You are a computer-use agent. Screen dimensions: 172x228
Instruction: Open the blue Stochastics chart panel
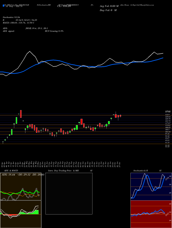point(151,187)
